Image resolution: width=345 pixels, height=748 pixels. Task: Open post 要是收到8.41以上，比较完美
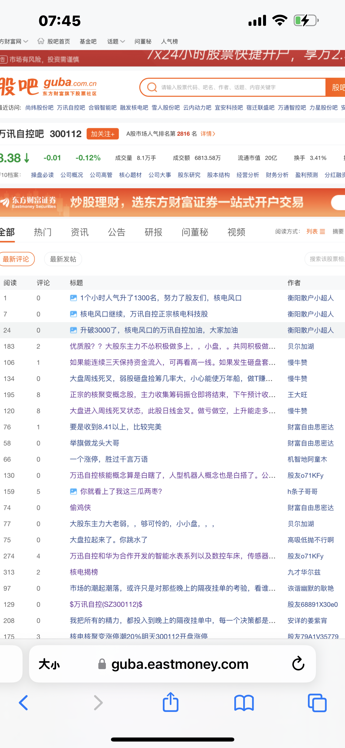pos(116,427)
